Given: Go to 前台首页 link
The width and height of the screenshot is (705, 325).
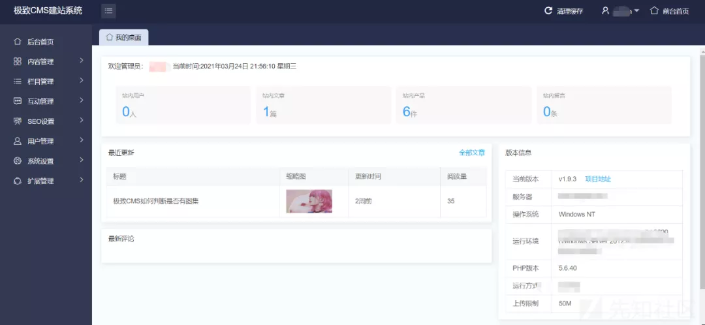Looking at the screenshot, I should click(676, 11).
